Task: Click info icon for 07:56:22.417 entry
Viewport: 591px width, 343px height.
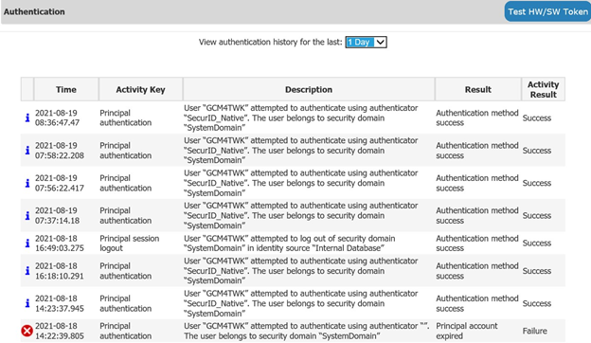Action: (x=27, y=183)
